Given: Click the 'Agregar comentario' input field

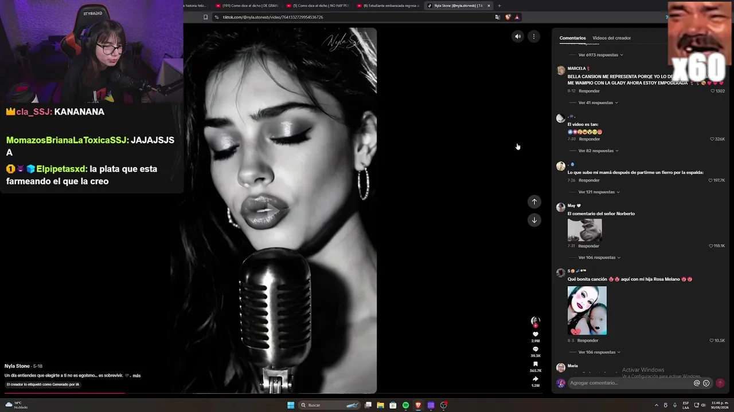Looking at the screenshot, I should (629, 383).
